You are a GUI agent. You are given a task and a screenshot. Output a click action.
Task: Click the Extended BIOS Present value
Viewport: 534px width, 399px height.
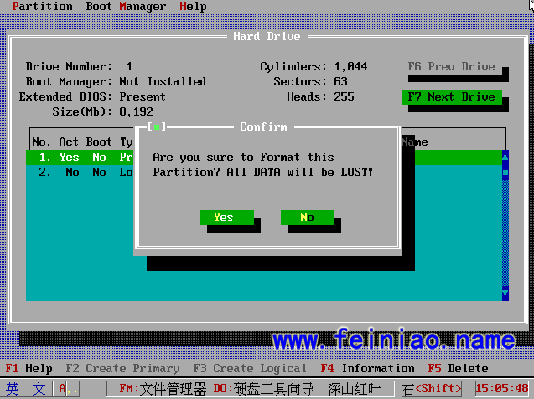pyautogui.click(x=143, y=97)
